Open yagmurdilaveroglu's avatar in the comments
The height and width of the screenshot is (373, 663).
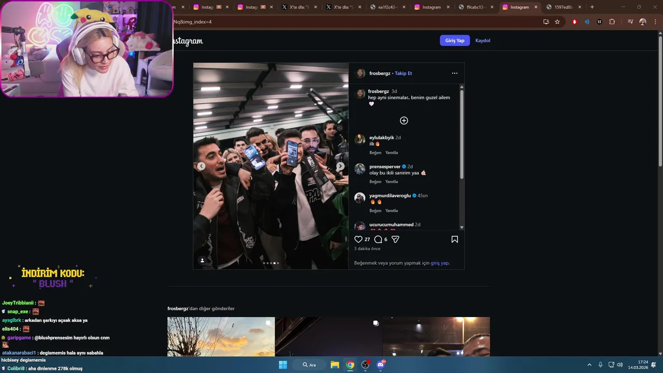(360, 197)
